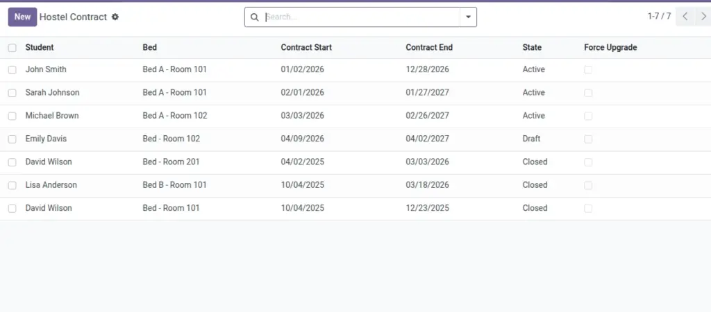Image resolution: width=711 pixels, height=312 pixels.
Task: Click contract end date 03/03/2026
Action: click(428, 162)
